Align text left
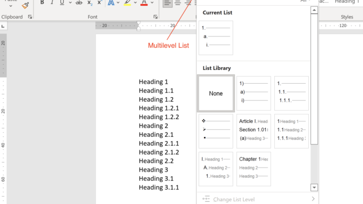Image resolution: width=363 pixels, height=204 pixels. (x=168, y=3)
